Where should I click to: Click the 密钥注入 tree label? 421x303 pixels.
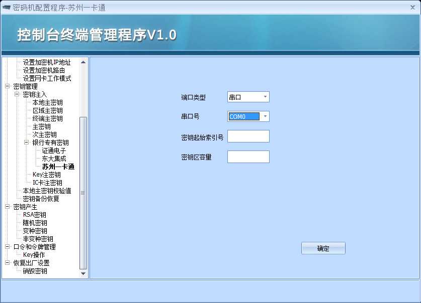(35, 94)
